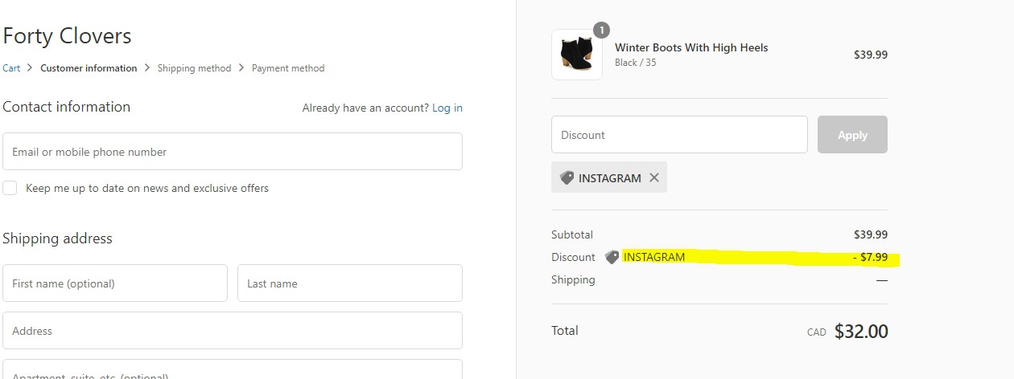Click into the Last name field
Screen dimensions: 1014x379
pyautogui.click(x=349, y=283)
